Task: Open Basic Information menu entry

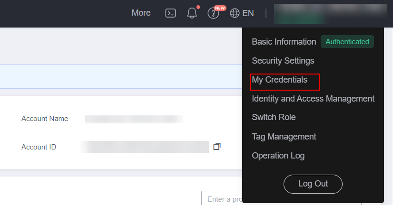Action: pos(284,42)
